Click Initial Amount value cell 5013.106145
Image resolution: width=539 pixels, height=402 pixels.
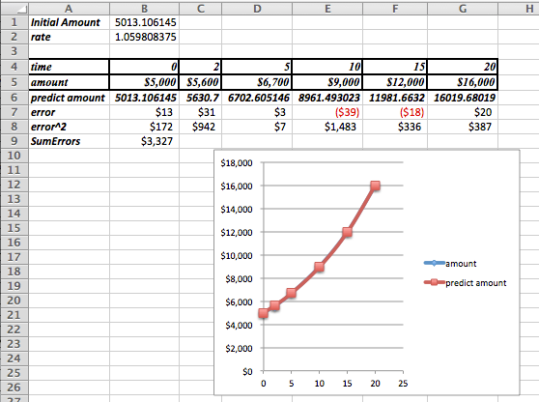tap(144, 22)
